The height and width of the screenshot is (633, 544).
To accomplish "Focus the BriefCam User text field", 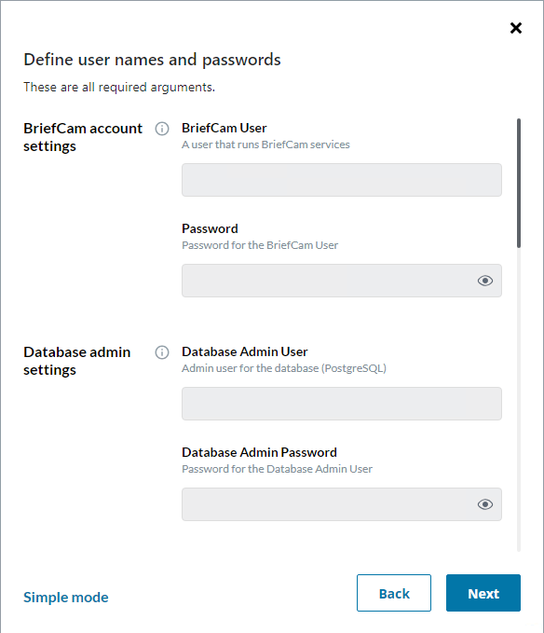I will coord(342,180).
